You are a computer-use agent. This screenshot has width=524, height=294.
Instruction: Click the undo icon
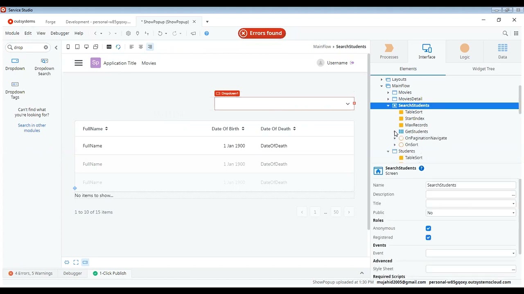160,33
